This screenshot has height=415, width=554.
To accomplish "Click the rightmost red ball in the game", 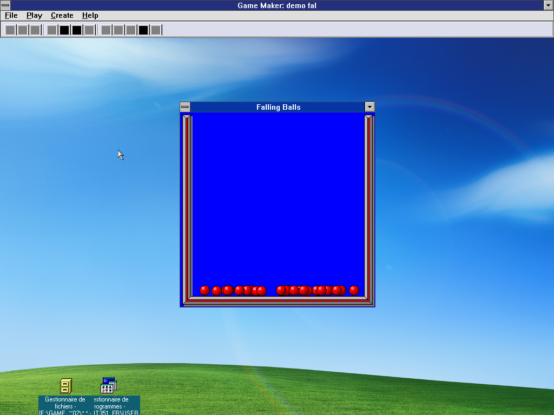I will [x=354, y=290].
